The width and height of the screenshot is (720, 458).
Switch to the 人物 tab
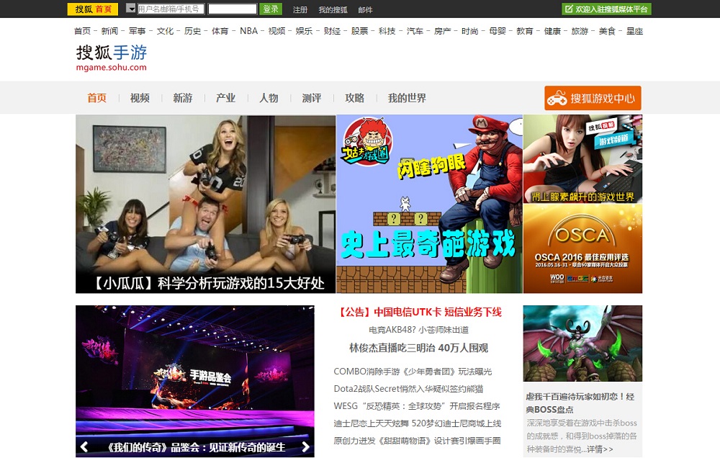(269, 98)
